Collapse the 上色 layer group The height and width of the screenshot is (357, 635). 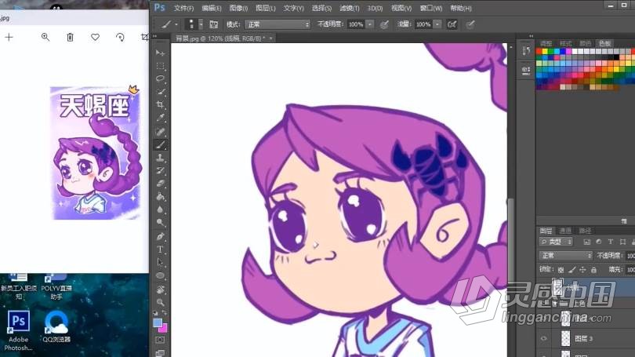tap(555, 304)
